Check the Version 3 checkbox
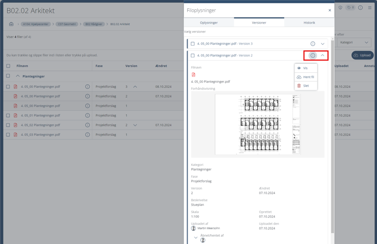Viewport: 377px width, 244px height. (193, 44)
